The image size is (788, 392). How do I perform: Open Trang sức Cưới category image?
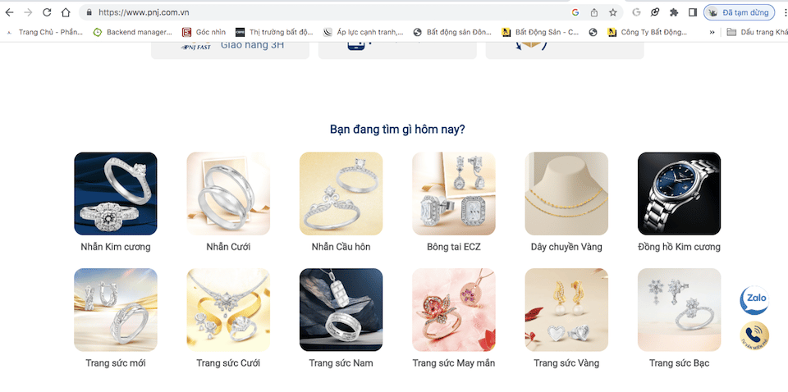click(x=228, y=310)
